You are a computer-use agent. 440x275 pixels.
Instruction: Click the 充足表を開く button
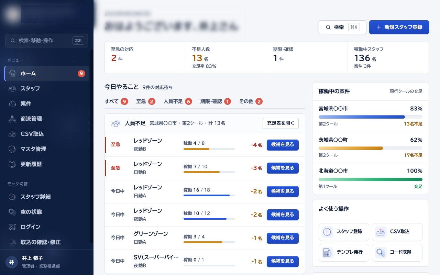pyautogui.click(x=280, y=123)
